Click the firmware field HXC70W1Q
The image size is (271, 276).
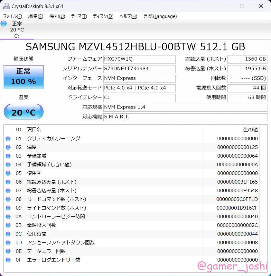[139, 59]
